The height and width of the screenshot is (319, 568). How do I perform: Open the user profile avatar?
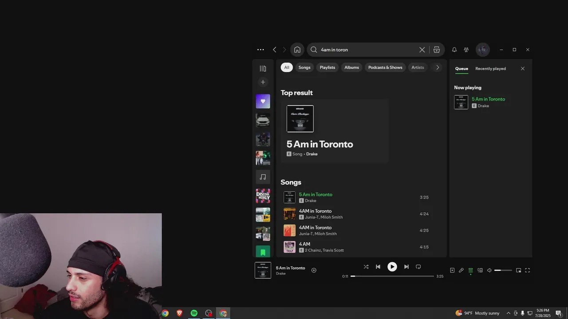coord(483,50)
